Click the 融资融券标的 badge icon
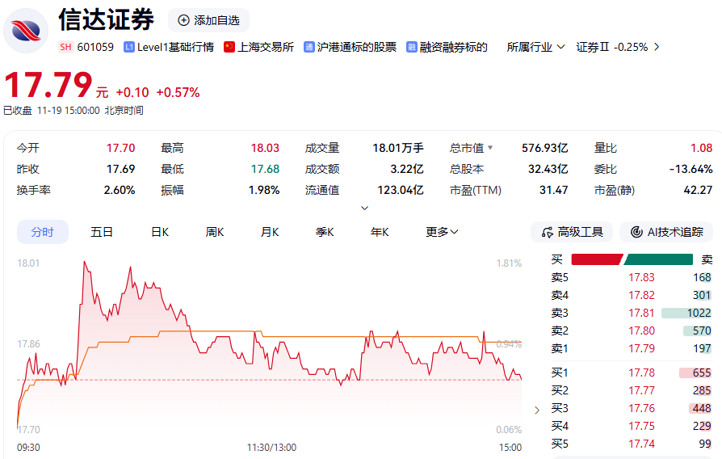The width and height of the screenshot is (722, 459). click(412, 47)
